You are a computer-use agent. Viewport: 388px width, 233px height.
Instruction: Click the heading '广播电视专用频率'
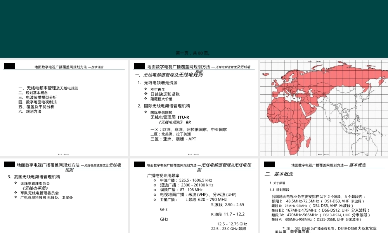pyautogui.click(x=163, y=176)
